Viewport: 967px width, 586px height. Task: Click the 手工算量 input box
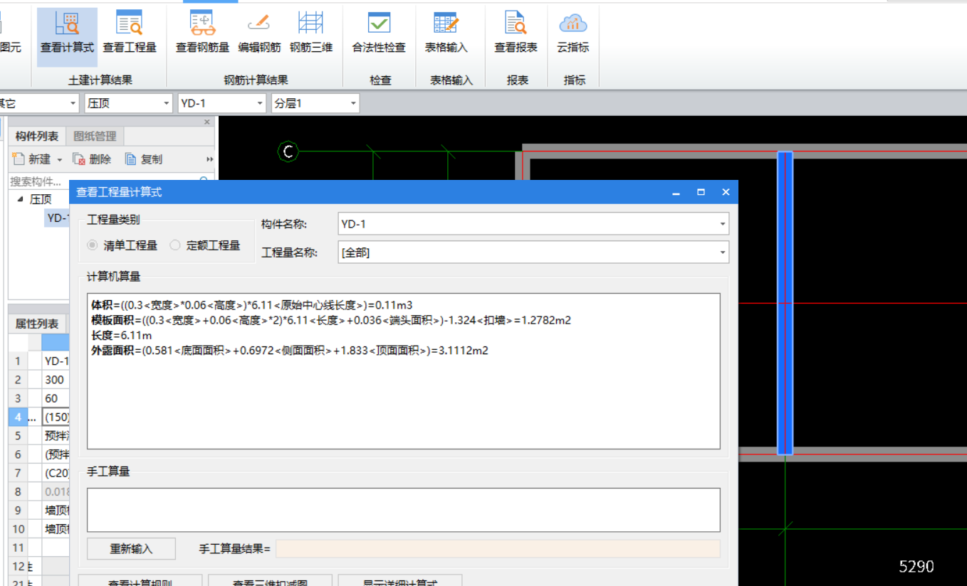tap(404, 510)
